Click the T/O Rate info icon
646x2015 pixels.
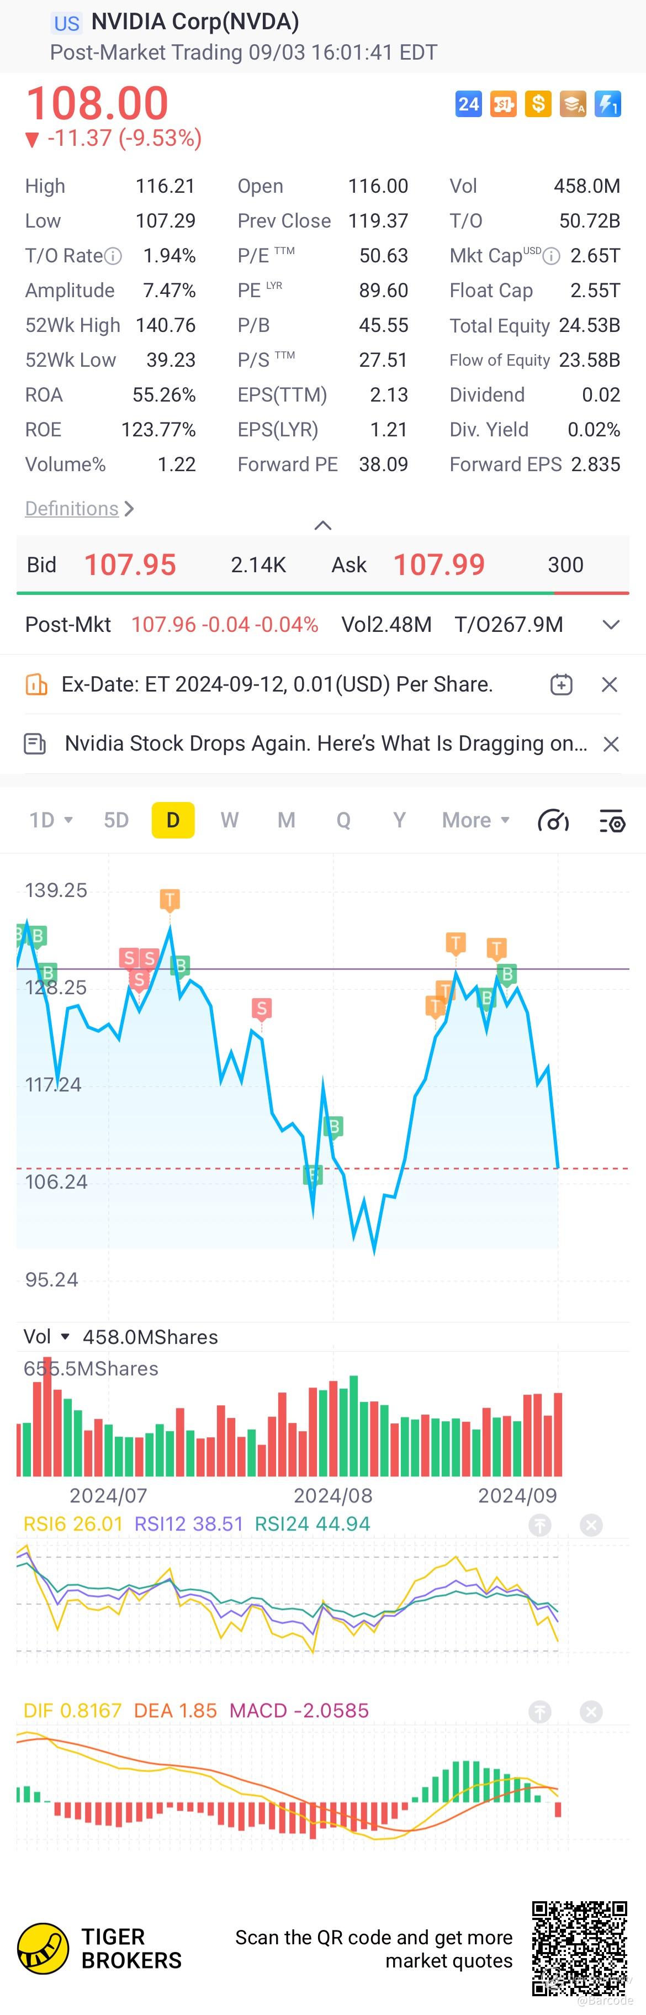[x=113, y=256]
